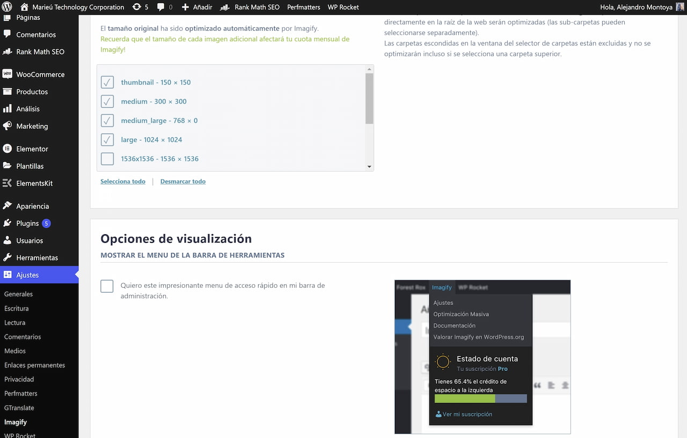Click the WordPress logo icon in admin bar

(7, 7)
